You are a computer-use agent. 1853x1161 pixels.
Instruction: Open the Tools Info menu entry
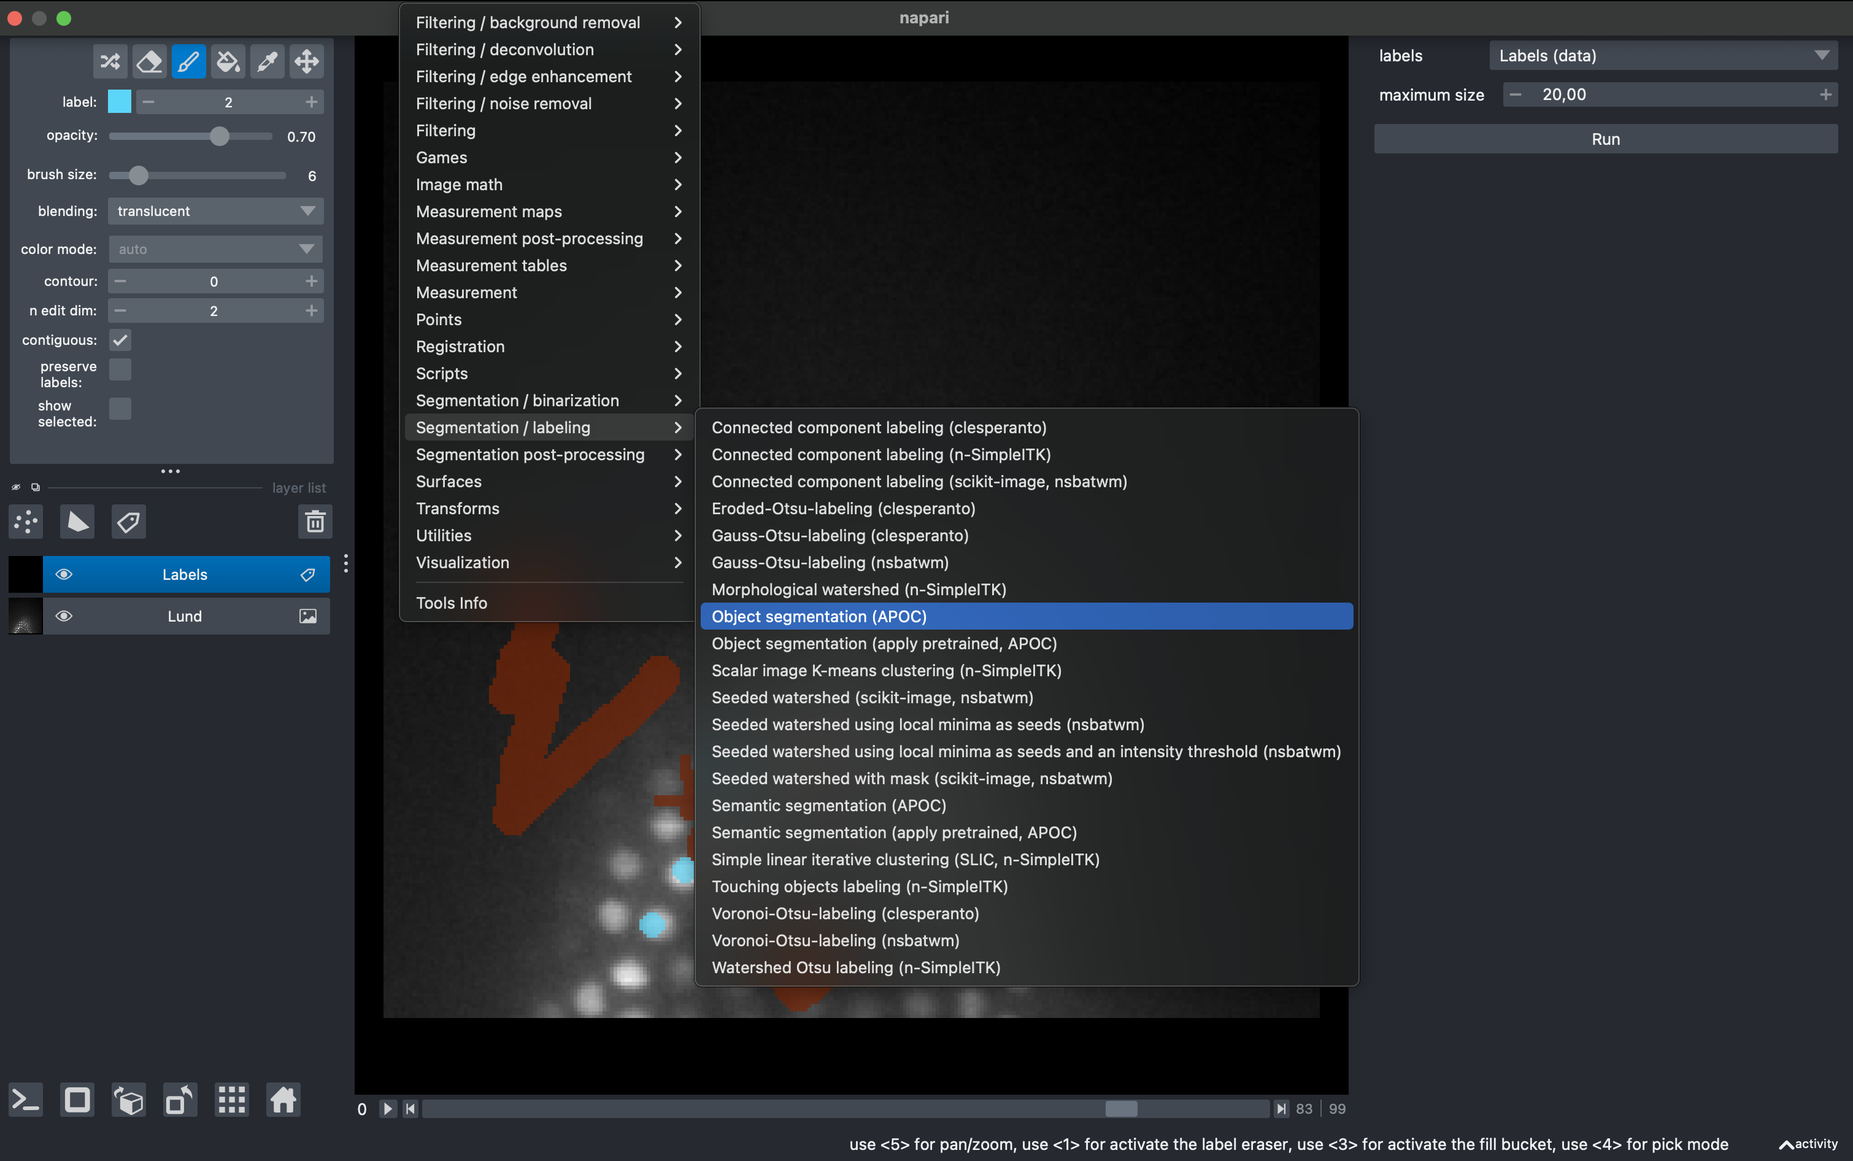[452, 603]
